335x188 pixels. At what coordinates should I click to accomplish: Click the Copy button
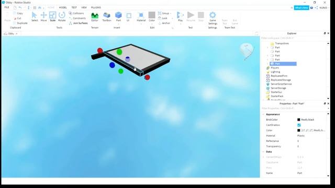18,13
